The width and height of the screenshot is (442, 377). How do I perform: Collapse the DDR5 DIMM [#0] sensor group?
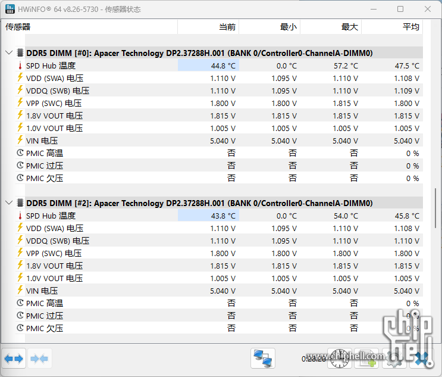point(9,53)
